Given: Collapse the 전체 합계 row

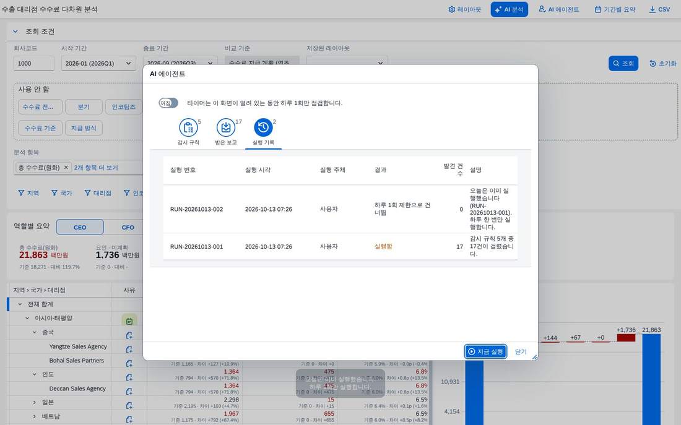Looking at the screenshot, I should click(20, 304).
